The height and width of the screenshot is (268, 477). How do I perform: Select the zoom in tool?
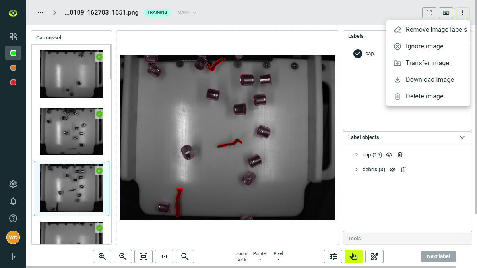pos(102,256)
